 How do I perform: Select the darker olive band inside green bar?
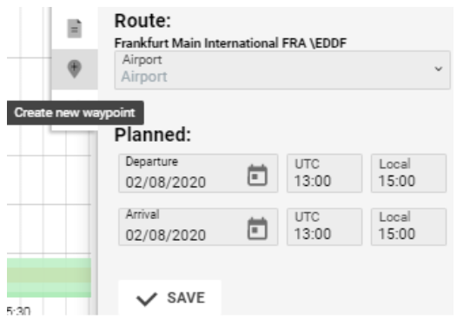click(x=49, y=275)
